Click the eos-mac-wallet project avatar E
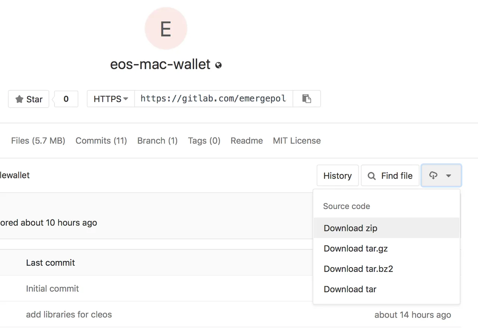 point(166,28)
